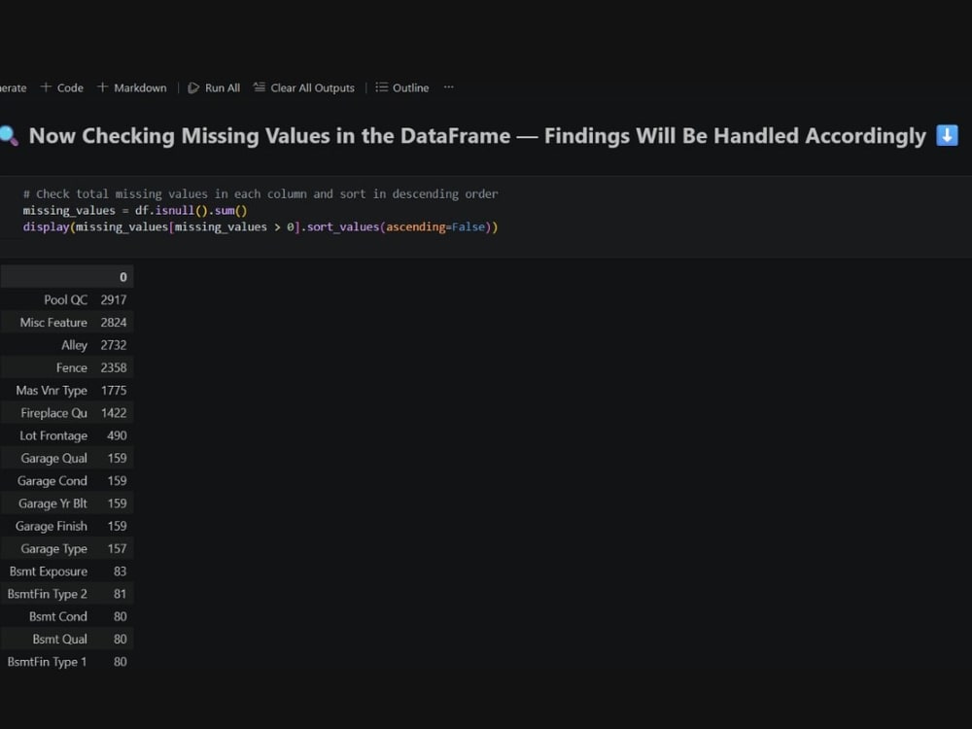Image resolution: width=972 pixels, height=729 pixels.
Task: Click the value 81
Action: [x=121, y=594]
